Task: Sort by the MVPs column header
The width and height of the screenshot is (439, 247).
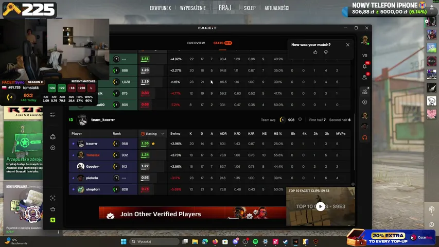Action: pyautogui.click(x=341, y=134)
